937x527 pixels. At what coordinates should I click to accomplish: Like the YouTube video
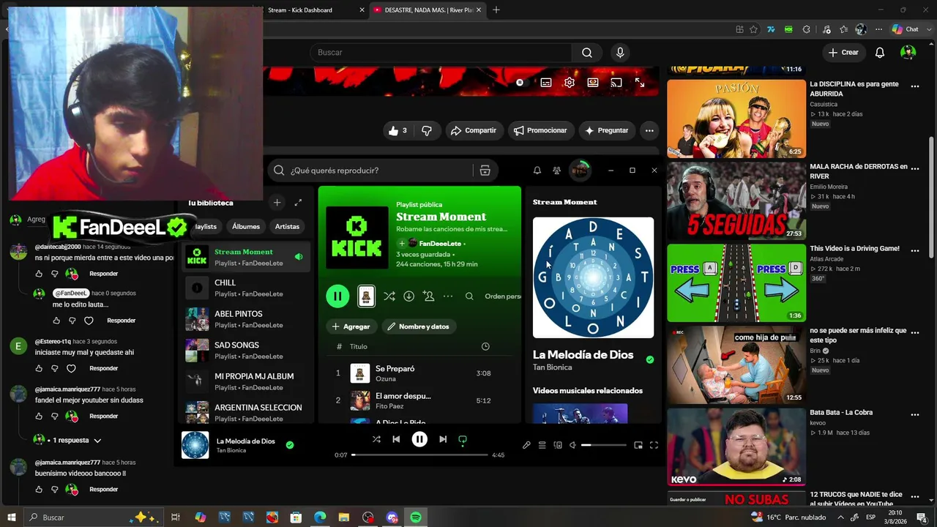(x=399, y=130)
